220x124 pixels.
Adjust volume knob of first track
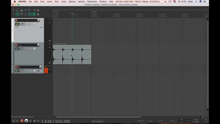38,20
